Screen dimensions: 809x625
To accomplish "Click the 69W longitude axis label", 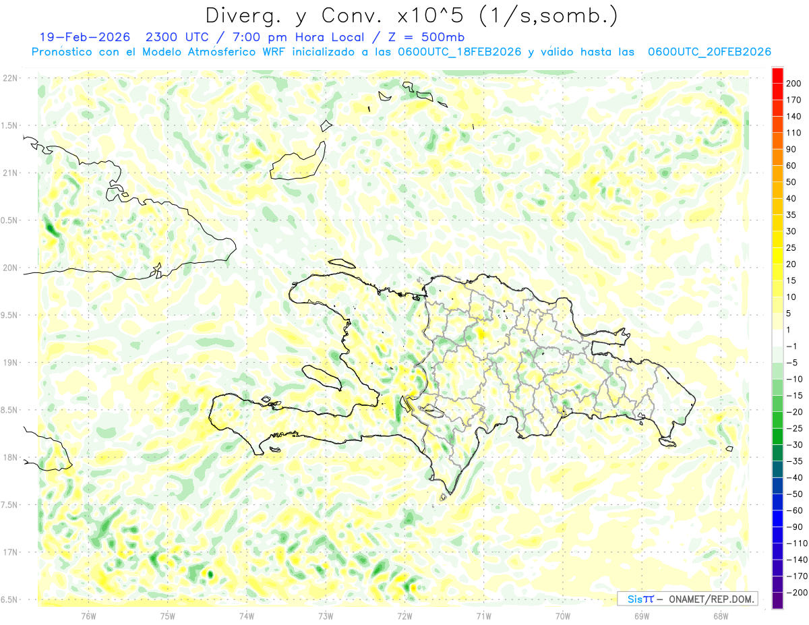I will click(641, 616).
